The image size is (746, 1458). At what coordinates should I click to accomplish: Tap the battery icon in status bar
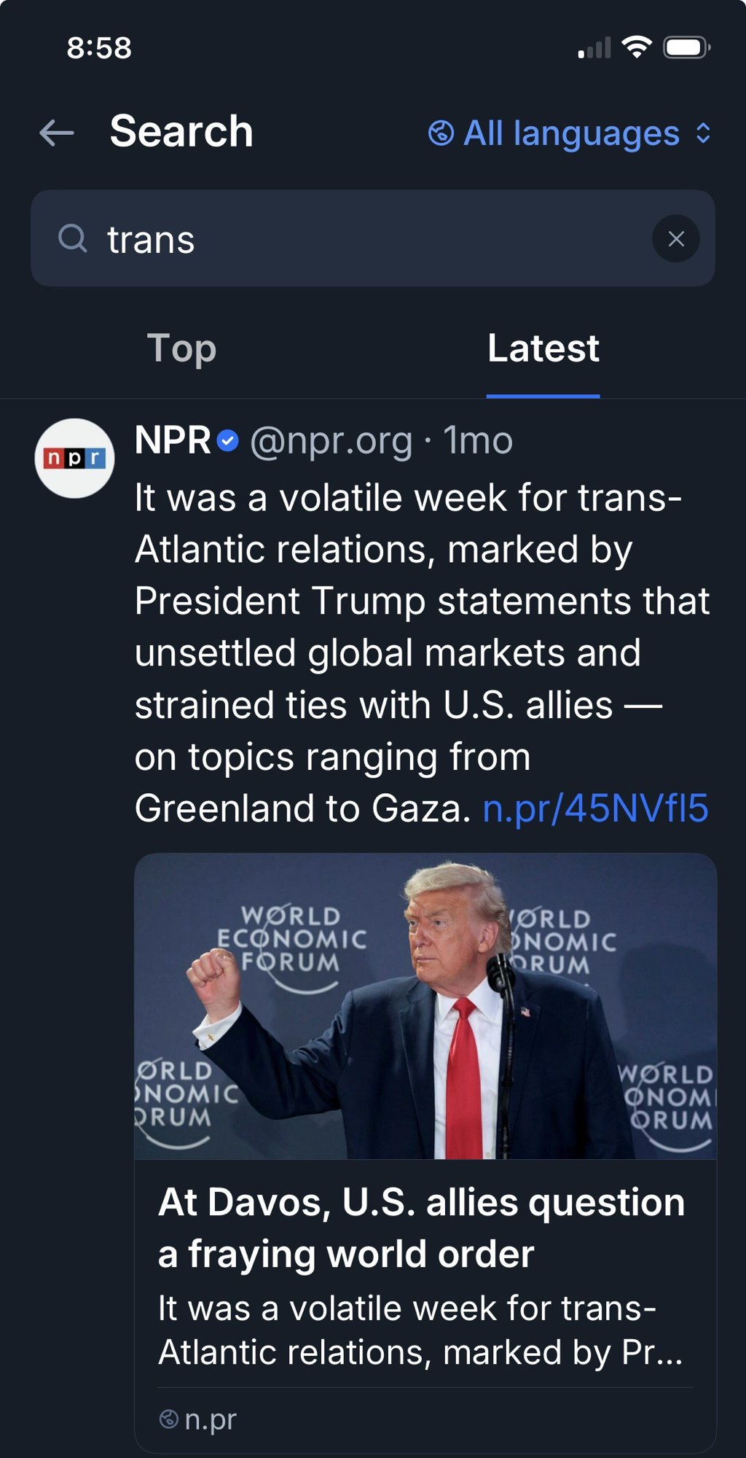click(x=686, y=48)
